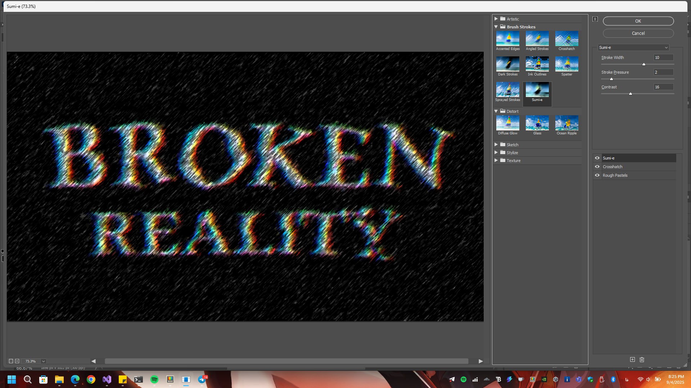Expand the Texture filter folder
Image resolution: width=691 pixels, height=388 pixels.
point(496,160)
